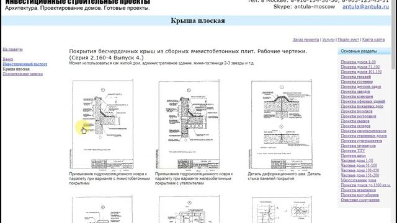Open Проекты ресторанов section
Image resolution: width=397 pixels, height=223 pixels.
(359, 116)
